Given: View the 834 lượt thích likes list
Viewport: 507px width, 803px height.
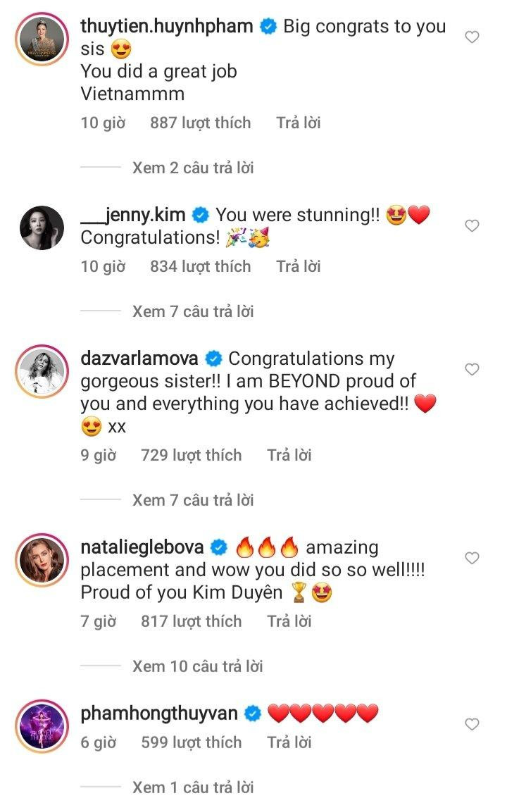Looking at the screenshot, I should [200, 266].
